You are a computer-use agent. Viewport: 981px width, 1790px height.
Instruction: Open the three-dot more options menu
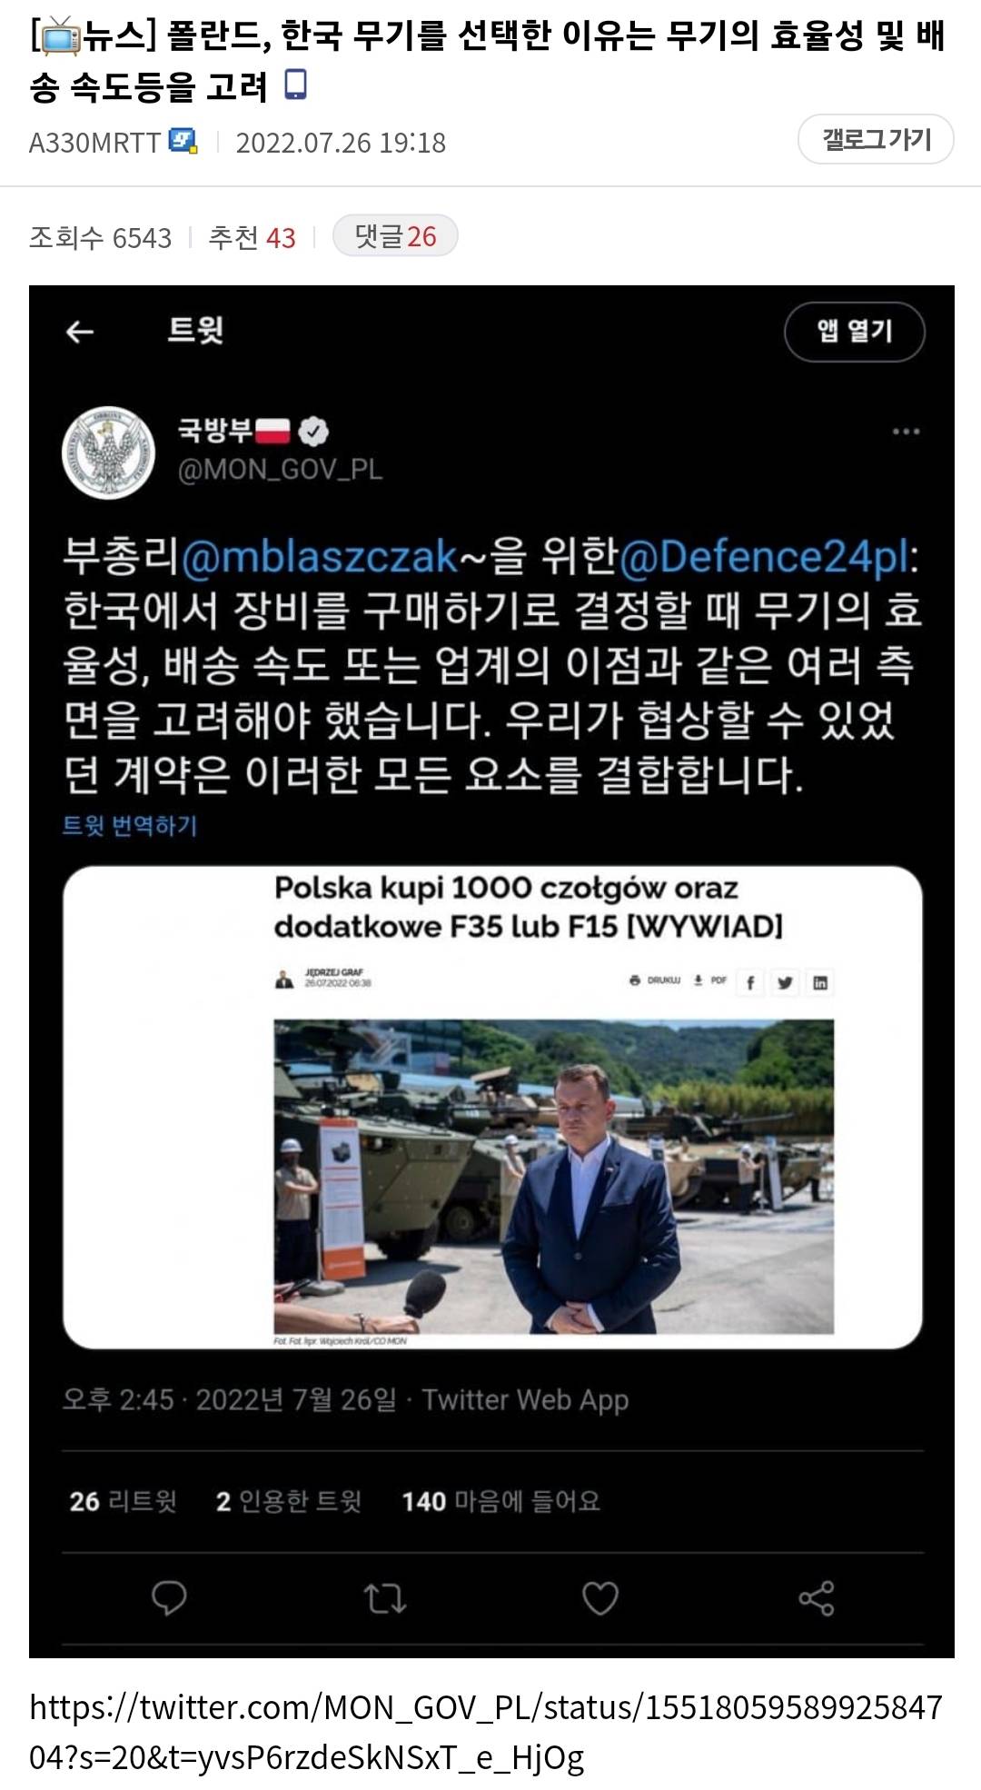[906, 432]
